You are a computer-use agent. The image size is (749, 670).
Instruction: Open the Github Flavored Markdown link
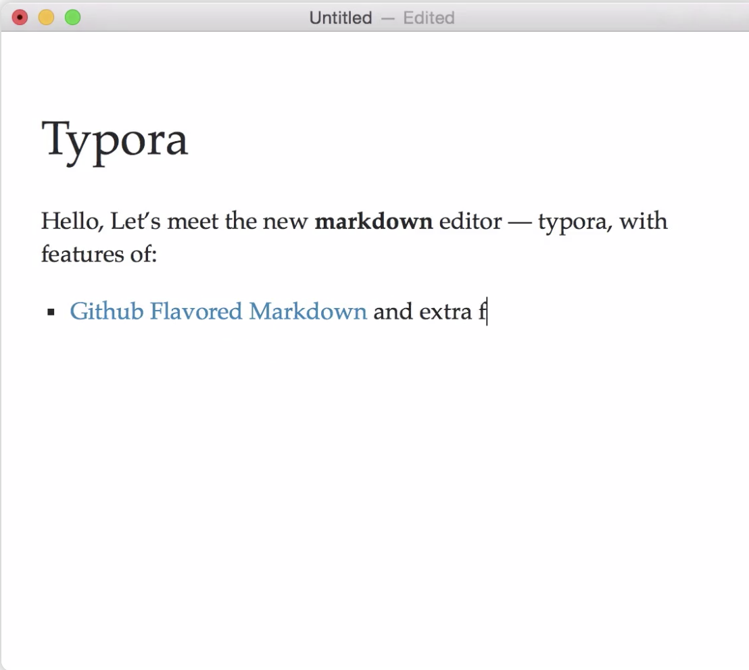tap(218, 311)
